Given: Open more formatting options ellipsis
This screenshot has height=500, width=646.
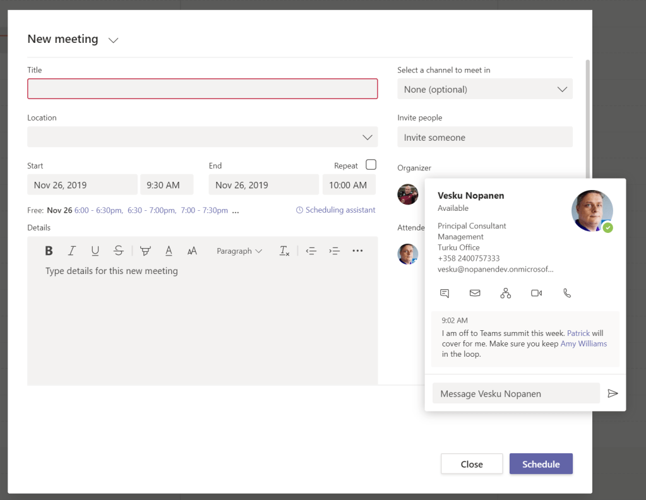Looking at the screenshot, I should [x=357, y=251].
